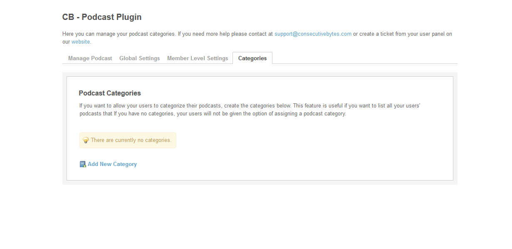Select the Categories tab
The image size is (512, 249).
point(252,59)
